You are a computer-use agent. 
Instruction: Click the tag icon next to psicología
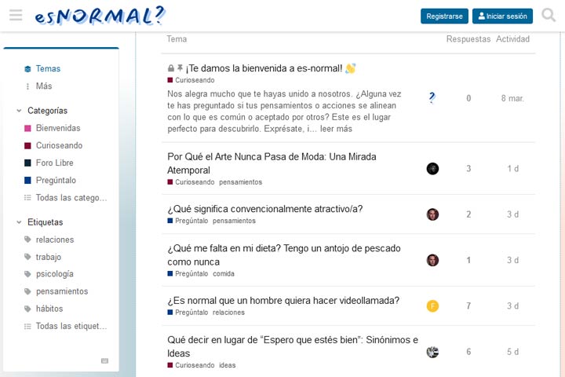coord(27,274)
